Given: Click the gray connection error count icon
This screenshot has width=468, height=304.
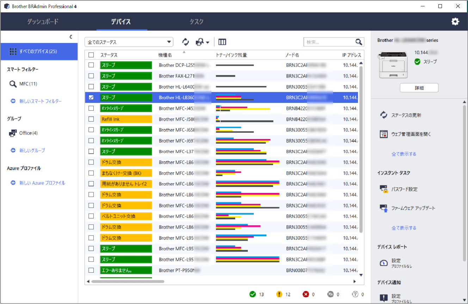Looking at the screenshot, I should (x=330, y=294).
